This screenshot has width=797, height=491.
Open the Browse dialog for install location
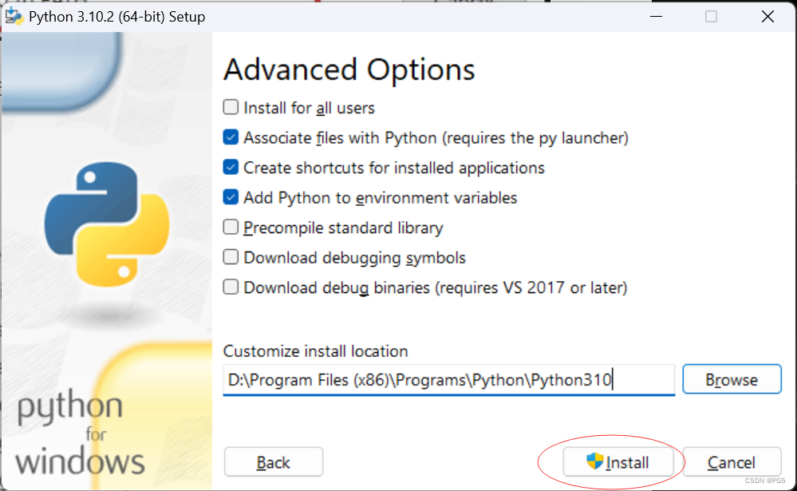pos(731,379)
